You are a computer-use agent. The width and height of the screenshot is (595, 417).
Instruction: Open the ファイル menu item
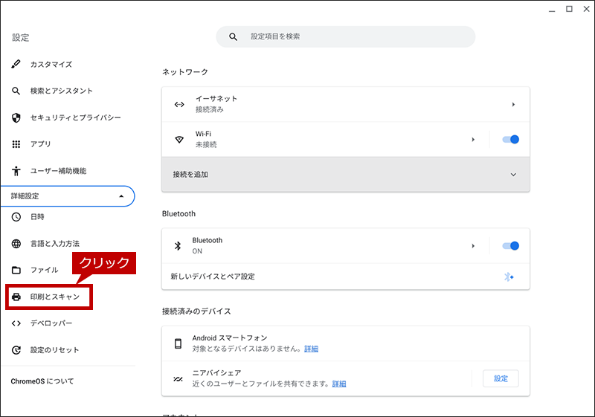44,270
